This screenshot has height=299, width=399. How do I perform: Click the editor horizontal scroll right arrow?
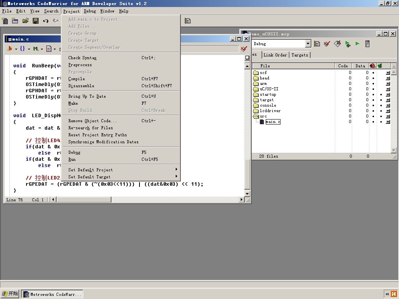[242, 200]
